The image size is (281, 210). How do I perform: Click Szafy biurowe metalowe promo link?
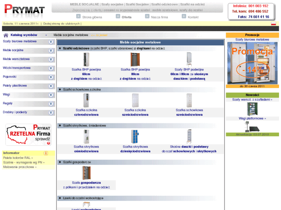(x=252, y=40)
